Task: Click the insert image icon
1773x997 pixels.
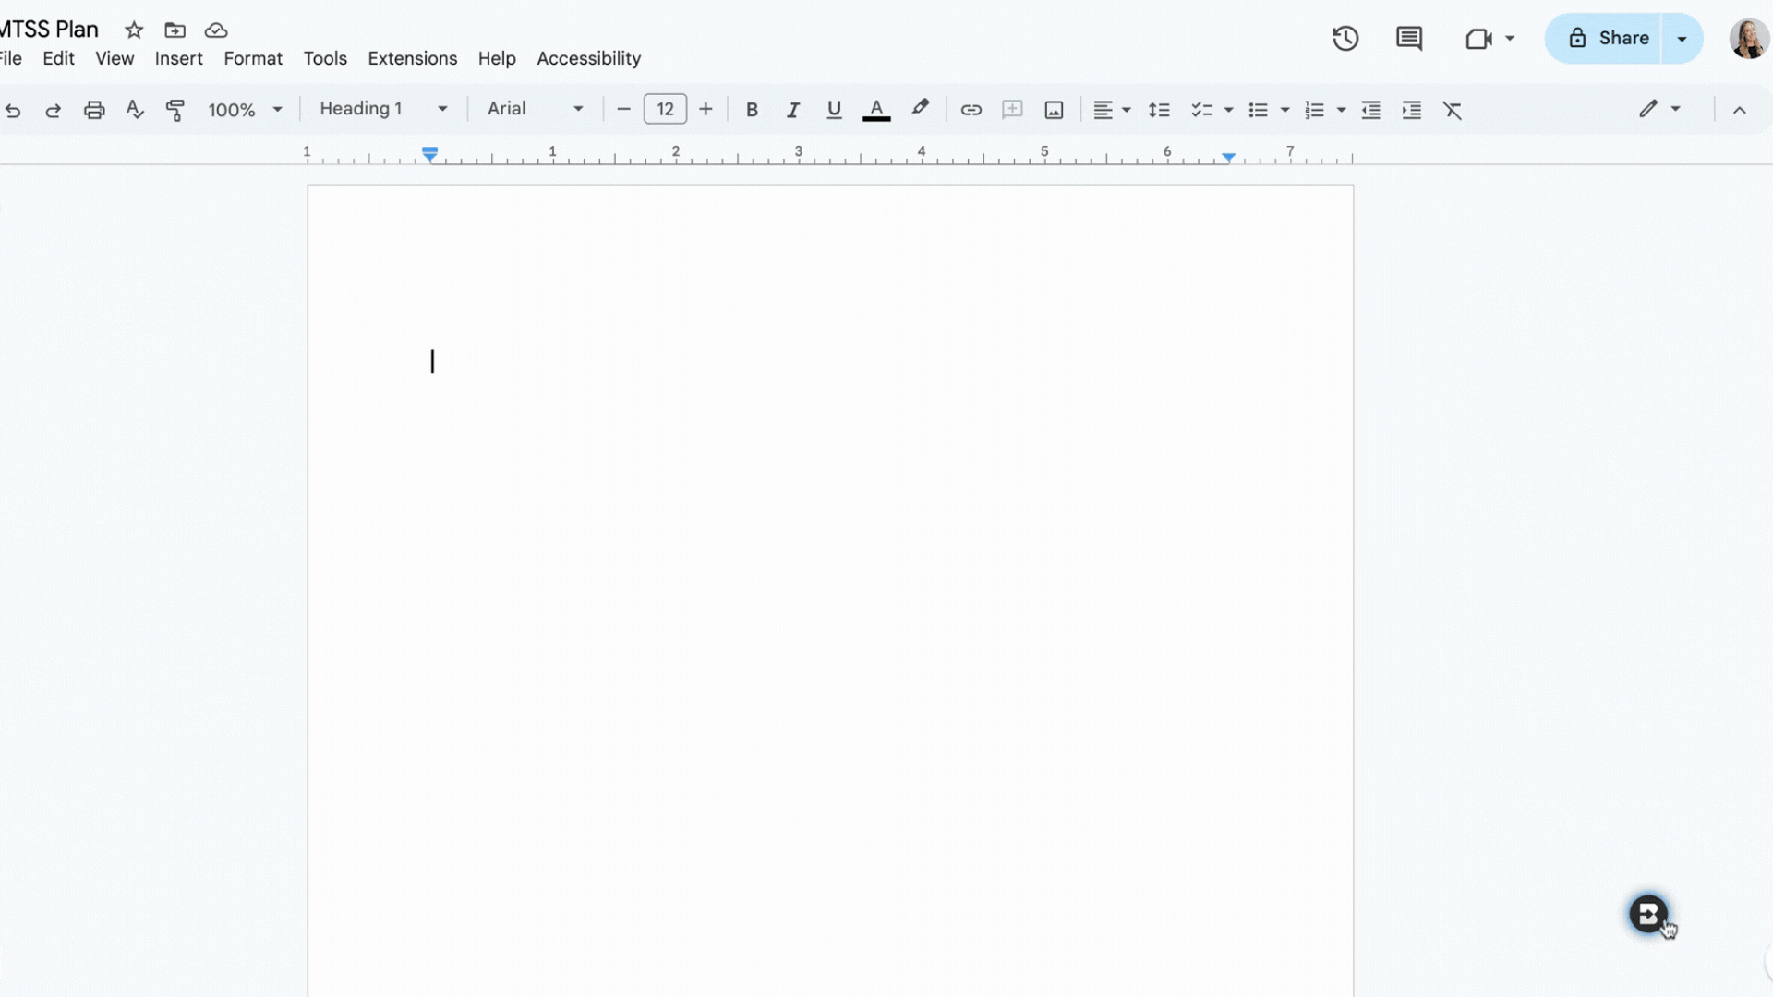Action: [1054, 110]
